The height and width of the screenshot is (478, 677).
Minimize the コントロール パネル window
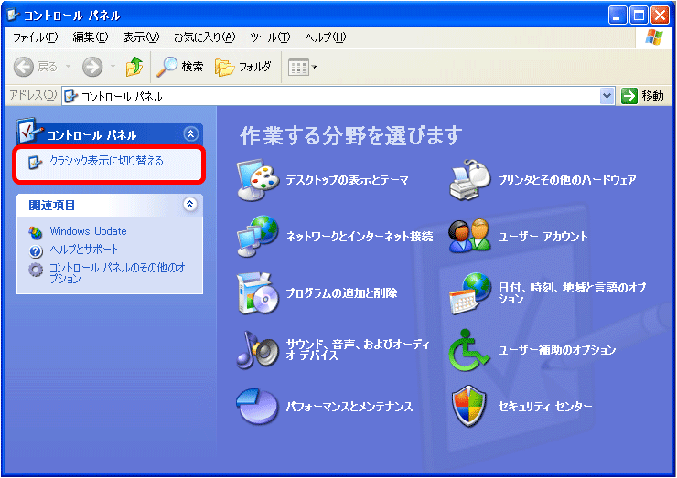click(x=618, y=16)
